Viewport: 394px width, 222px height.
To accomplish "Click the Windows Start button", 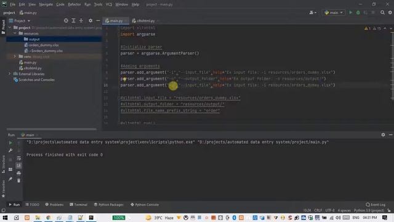I will click(5, 218).
